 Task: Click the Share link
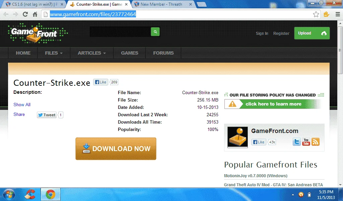[x=19, y=114]
